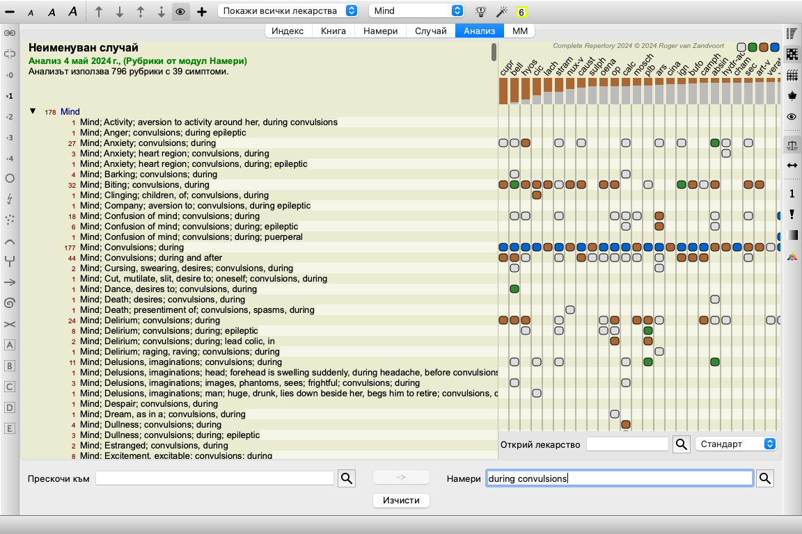Select the checkerboard view icon in right sidebar
The width and height of the screenshot is (802, 534).
792,54
